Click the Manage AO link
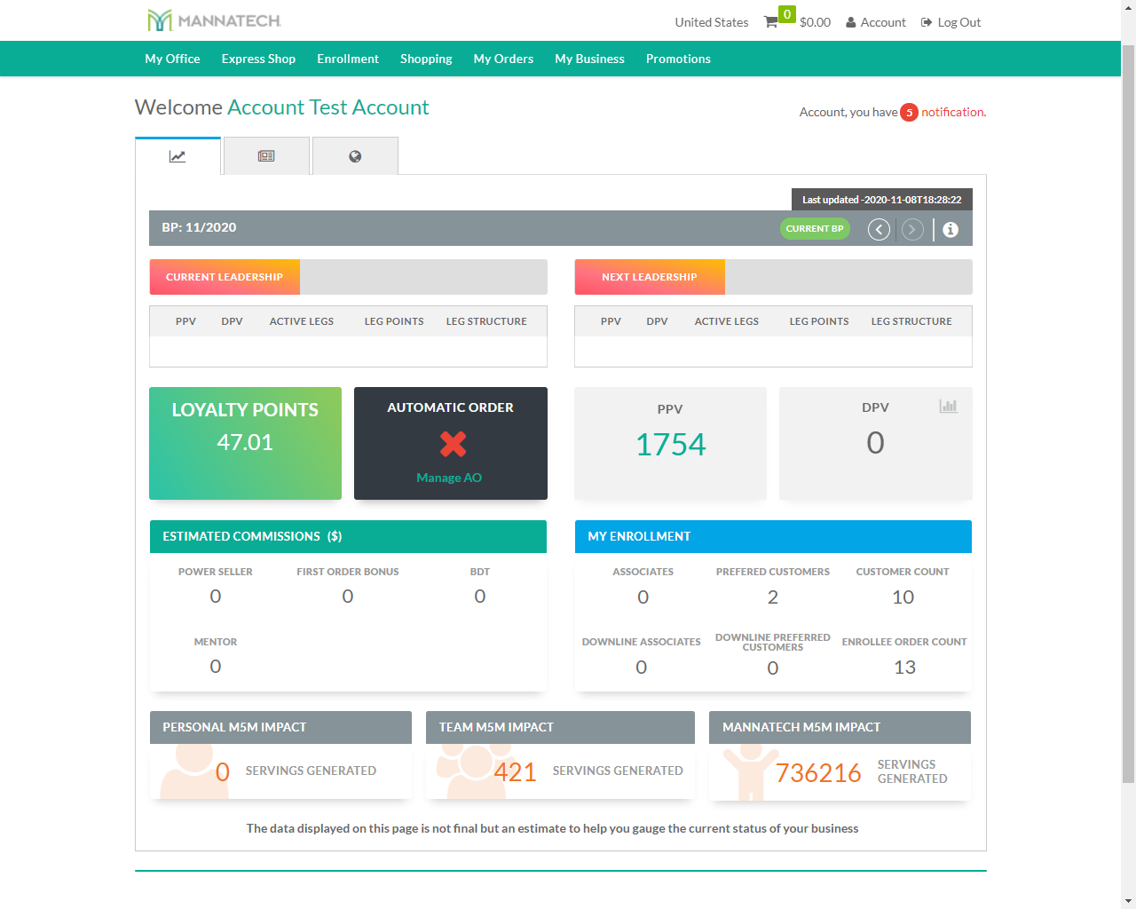The height and width of the screenshot is (909, 1136). click(x=449, y=478)
